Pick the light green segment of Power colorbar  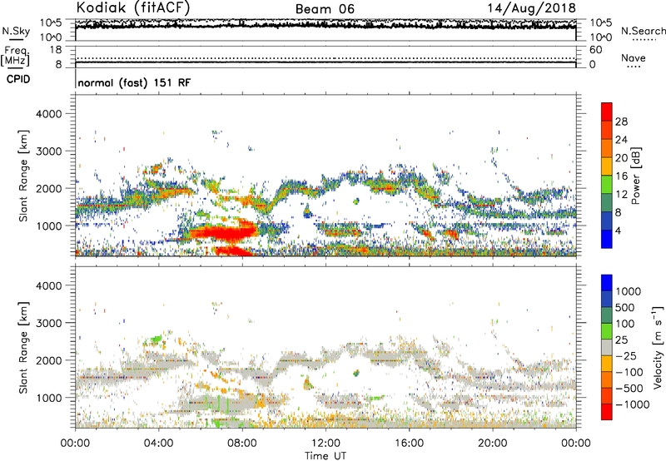coord(607,185)
